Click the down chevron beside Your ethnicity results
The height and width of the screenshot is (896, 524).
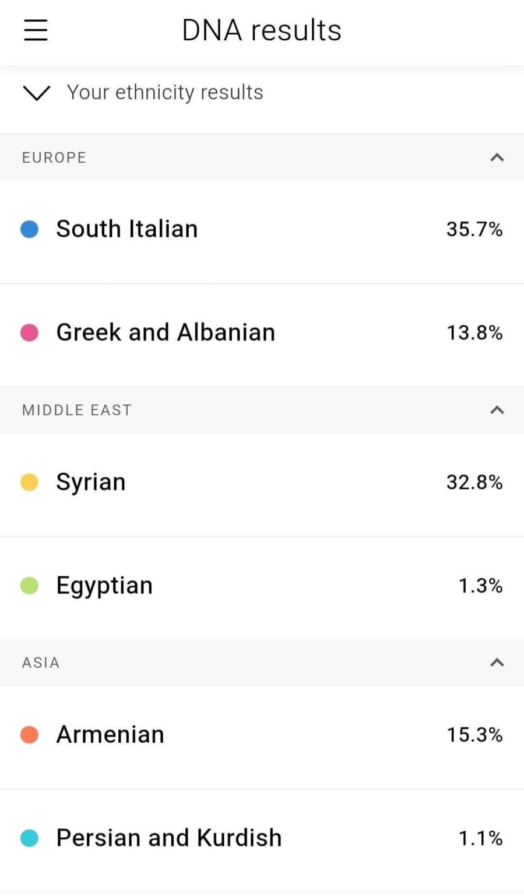36,93
